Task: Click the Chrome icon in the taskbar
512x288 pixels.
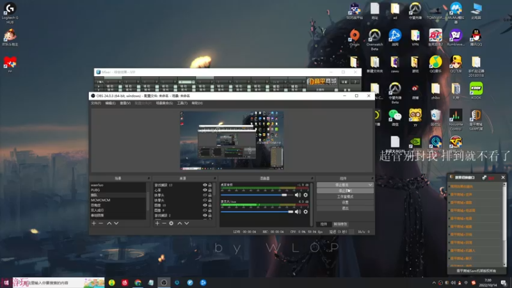Action: (138, 283)
